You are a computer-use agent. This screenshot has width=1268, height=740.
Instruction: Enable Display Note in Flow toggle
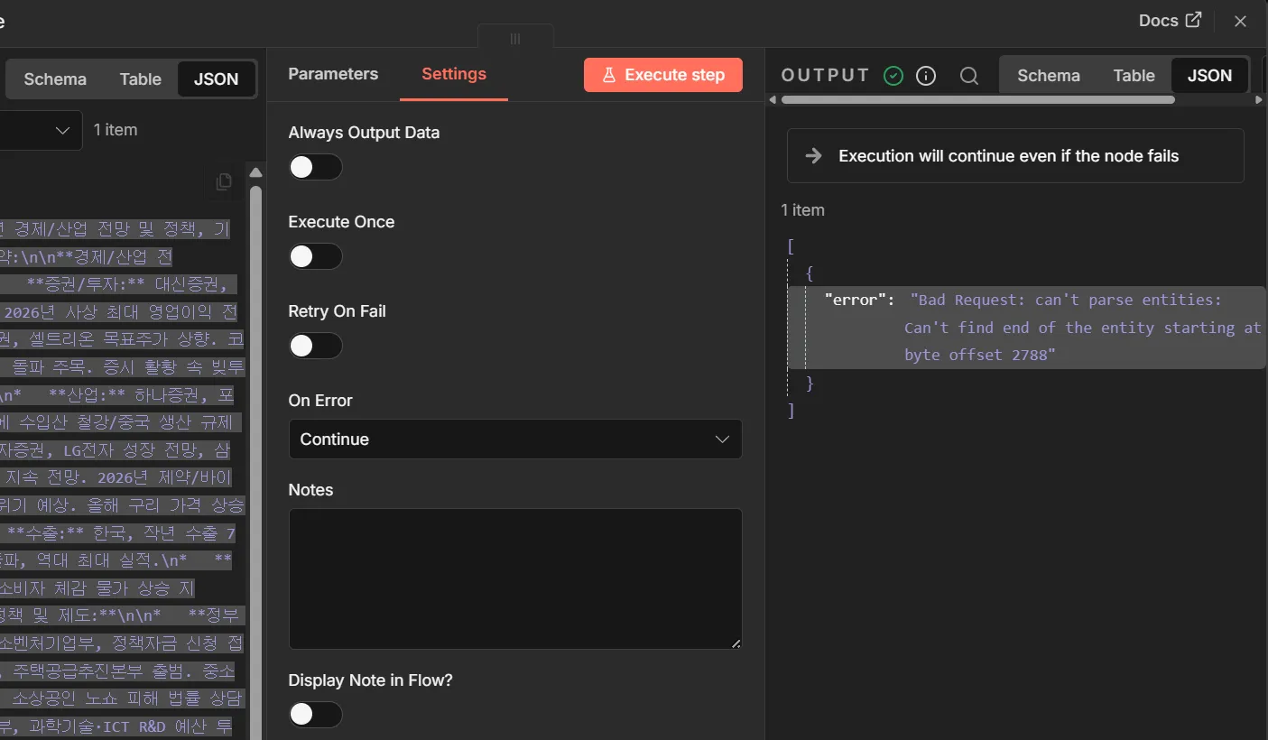315,715
